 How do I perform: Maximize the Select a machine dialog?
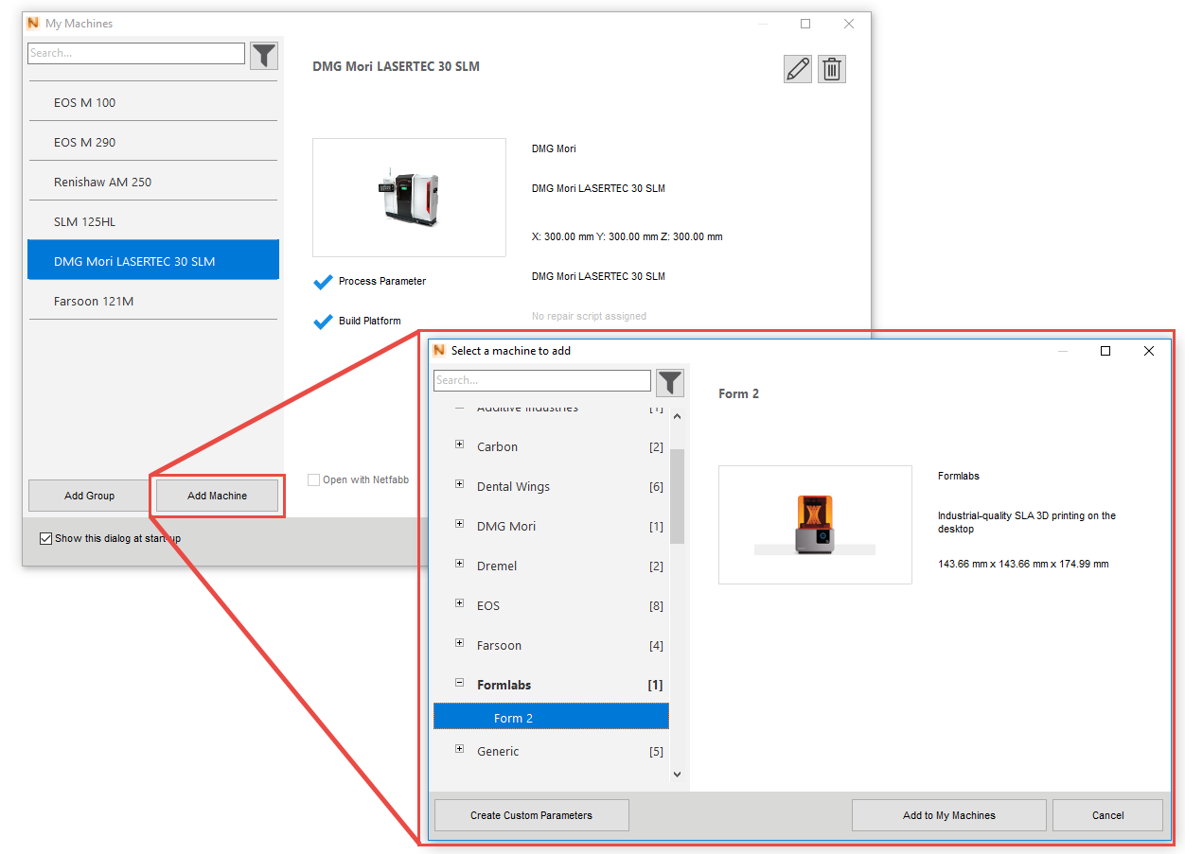(1105, 351)
